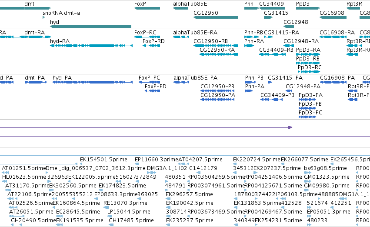Image resolution: width=370 pixels, height=227 pixels.
Task: Select the EK154501.5prime EST label
Action: tap(103, 160)
